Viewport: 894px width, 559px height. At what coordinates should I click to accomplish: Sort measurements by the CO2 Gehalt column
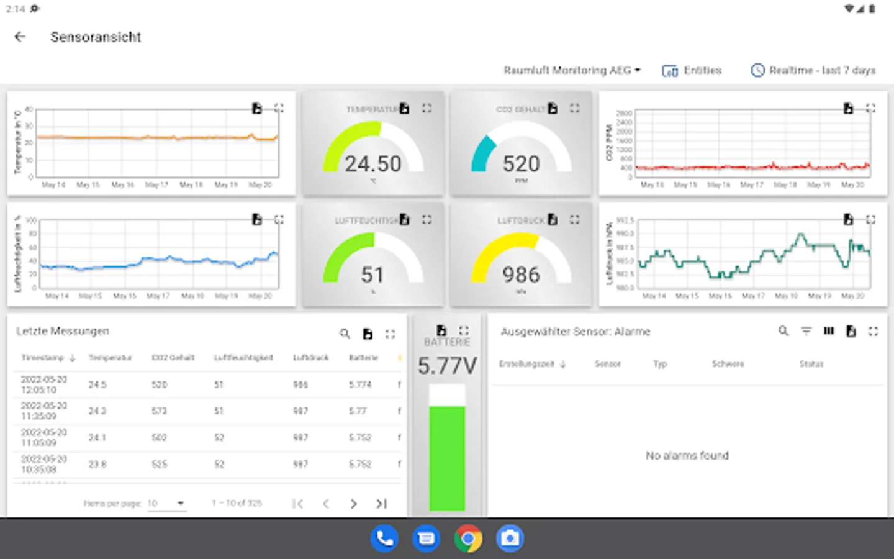[173, 358]
